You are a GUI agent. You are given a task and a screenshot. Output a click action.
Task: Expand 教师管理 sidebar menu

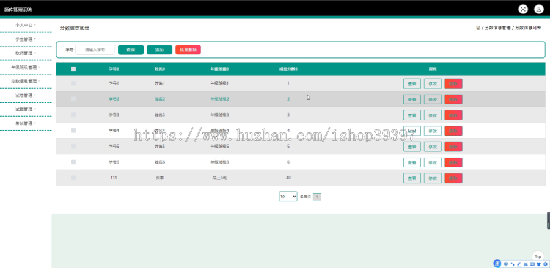(x=26, y=53)
